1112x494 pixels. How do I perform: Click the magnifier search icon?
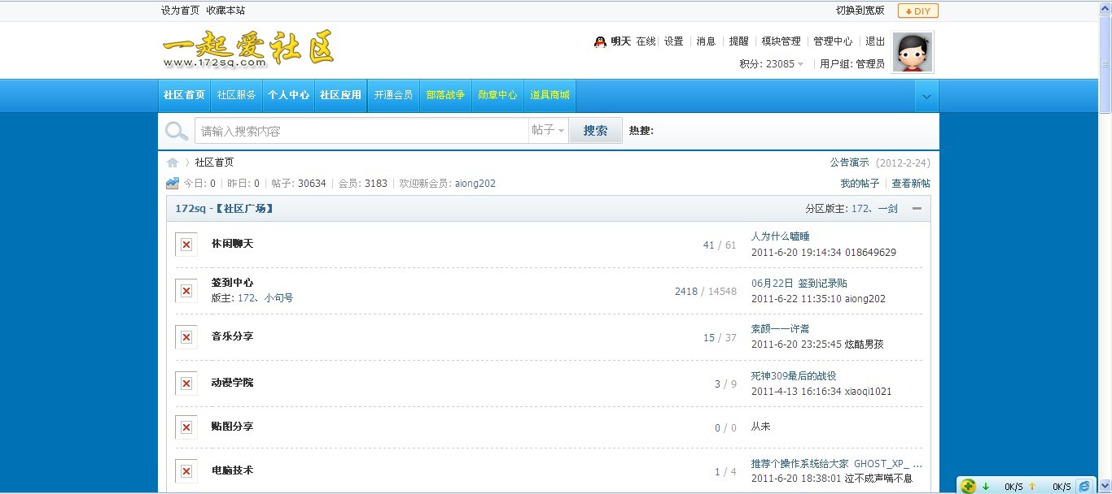[x=177, y=131]
